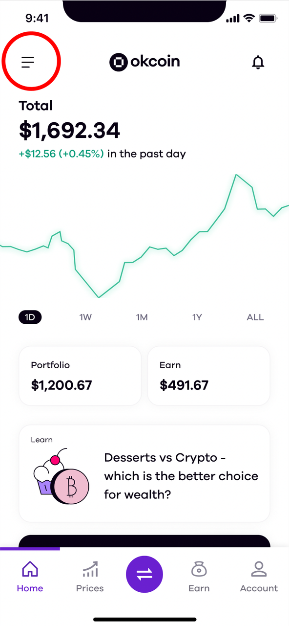289x626 pixels.
Task: Switch chart to 1W range
Action: (85, 317)
